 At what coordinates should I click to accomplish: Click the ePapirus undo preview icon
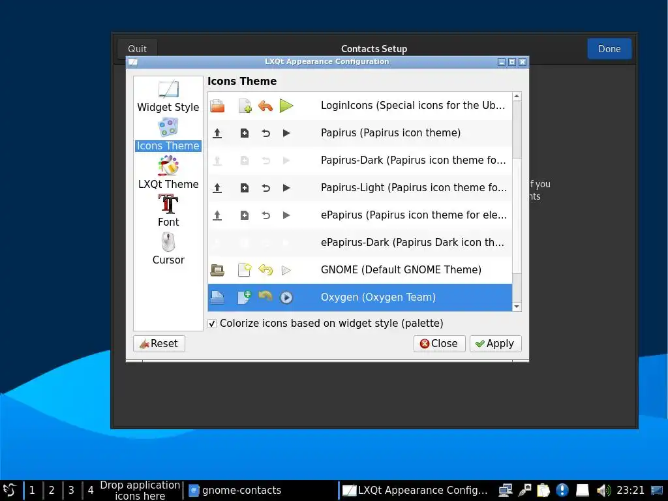(x=266, y=215)
